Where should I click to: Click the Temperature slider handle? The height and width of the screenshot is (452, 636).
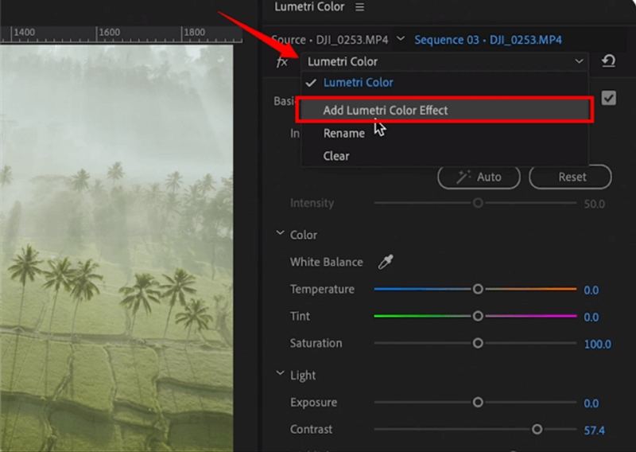tap(478, 289)
